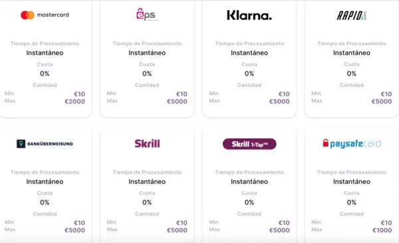Select the paysafecard logo
Viewport: 399px width, 243px height.
(352, 143)
